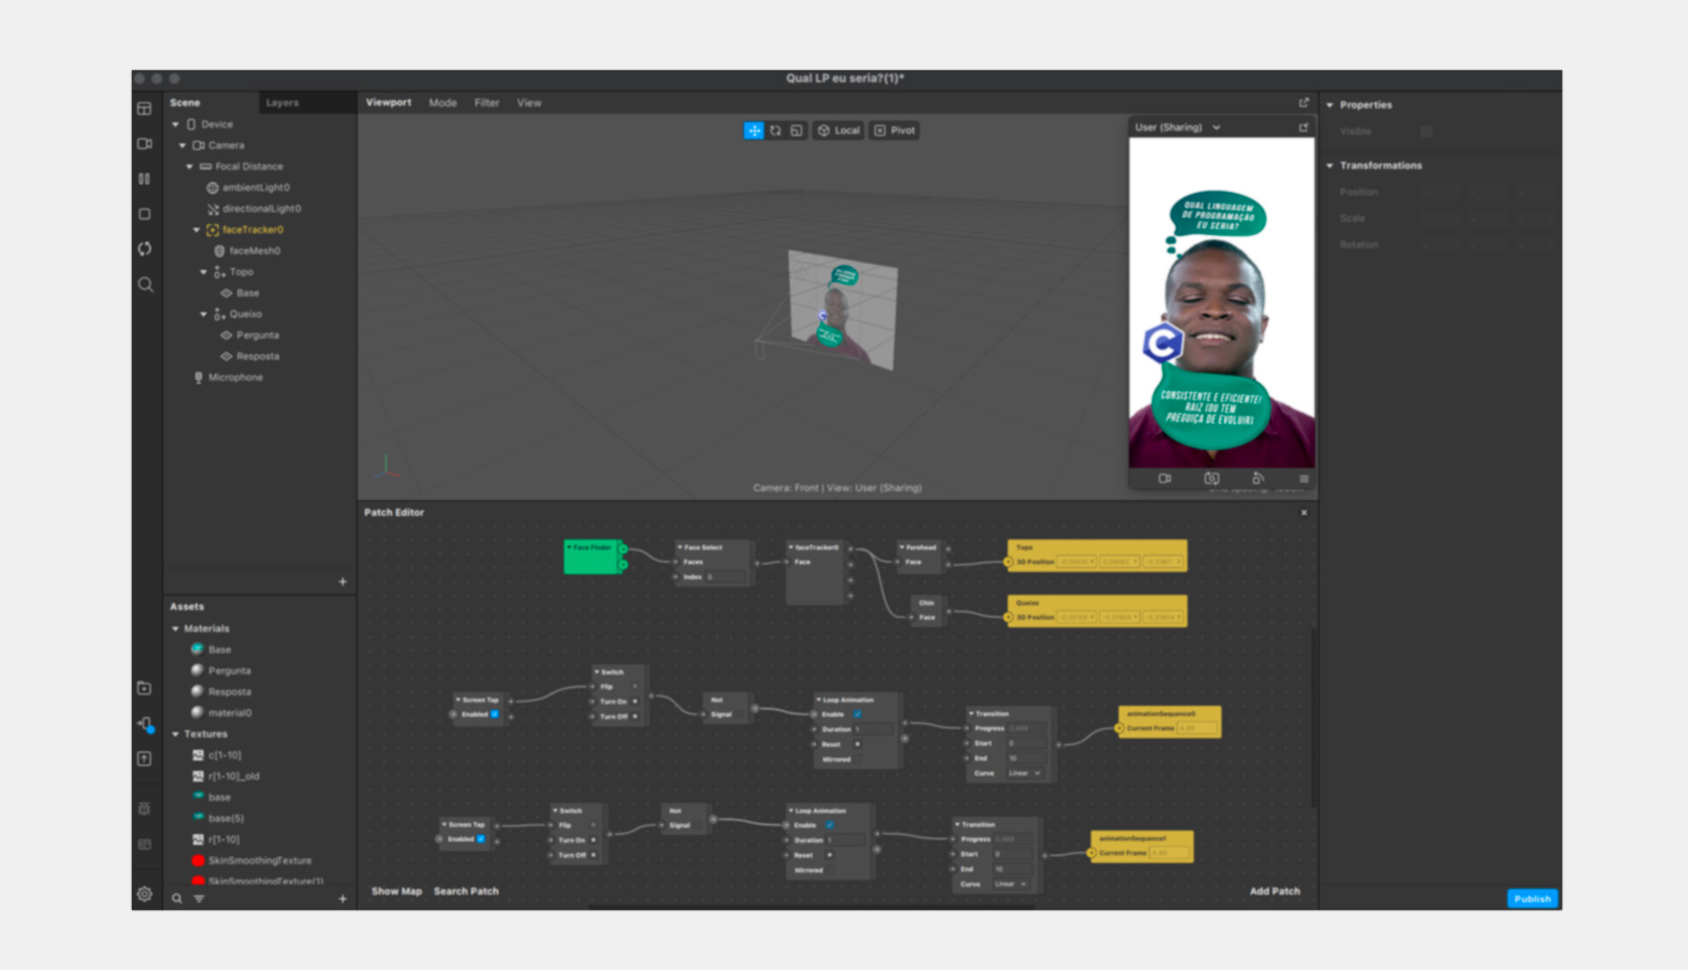This screenshot has height=970, width=1688.
Task: Click the Add Patch button
Action: click(1275, 891)
